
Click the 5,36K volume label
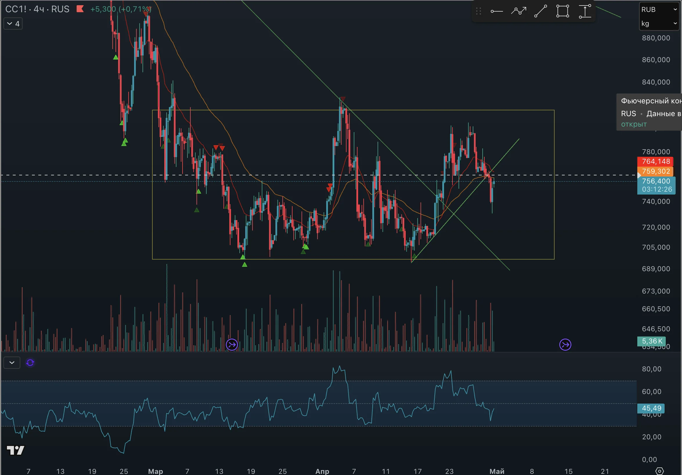pos(652,341)
